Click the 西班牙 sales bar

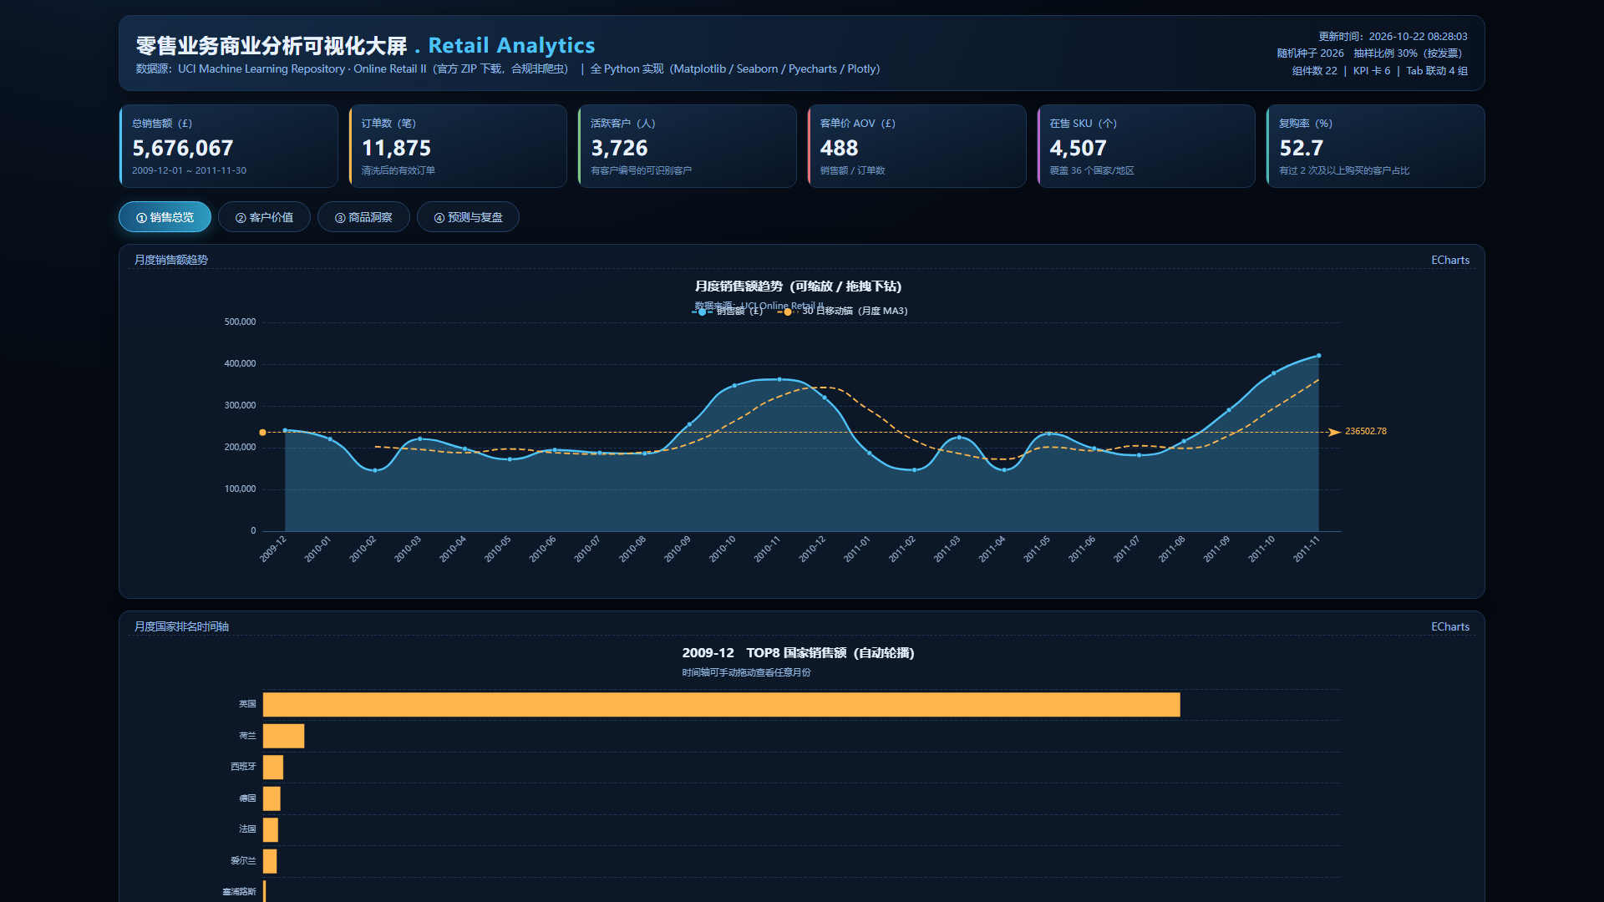pyautogui.click(x=273, y=767)
